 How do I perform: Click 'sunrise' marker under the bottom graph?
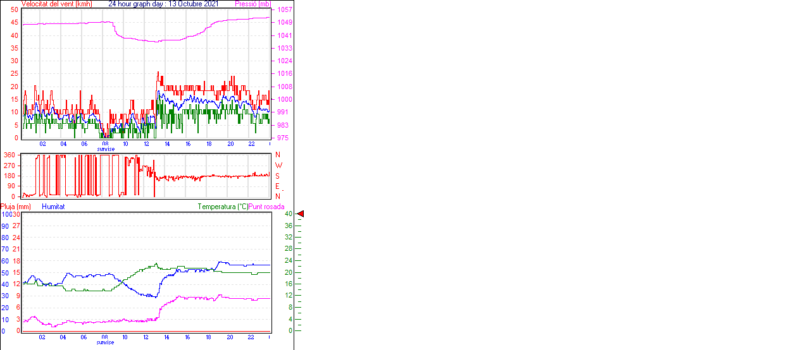(106, 342)
